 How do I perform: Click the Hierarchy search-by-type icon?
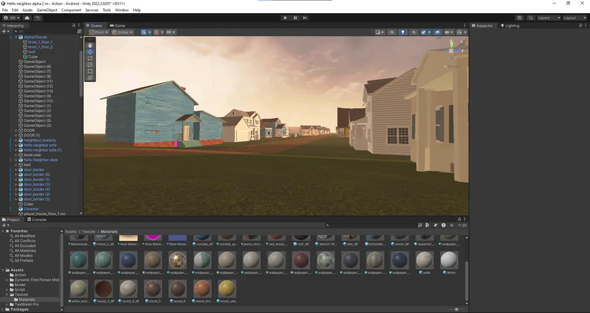79,31
